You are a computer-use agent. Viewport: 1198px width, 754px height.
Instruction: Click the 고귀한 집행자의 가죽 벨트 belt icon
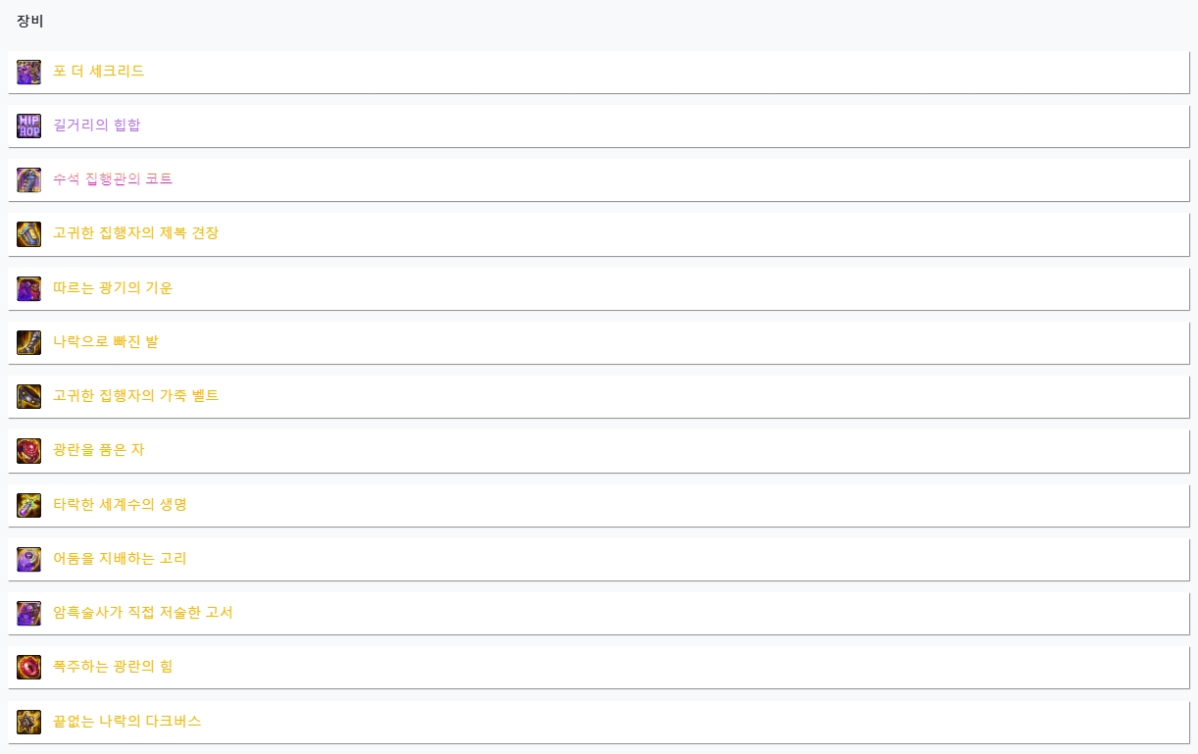pyautogui.click(x=29, y=396)
